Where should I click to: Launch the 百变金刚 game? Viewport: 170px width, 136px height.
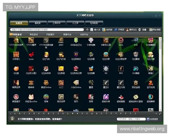click(136, 84)
